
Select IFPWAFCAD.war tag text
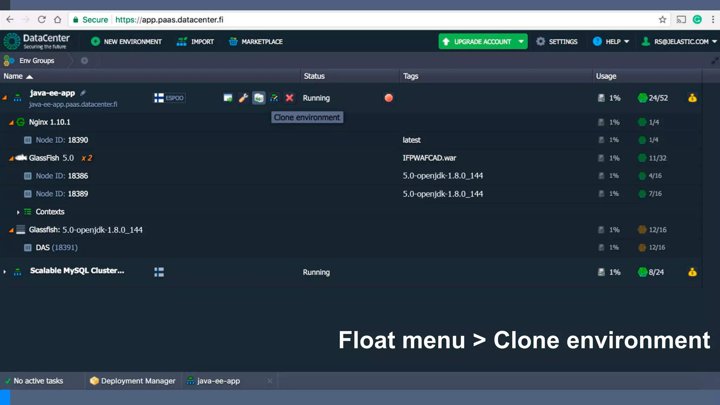click(x=429, y=158)
